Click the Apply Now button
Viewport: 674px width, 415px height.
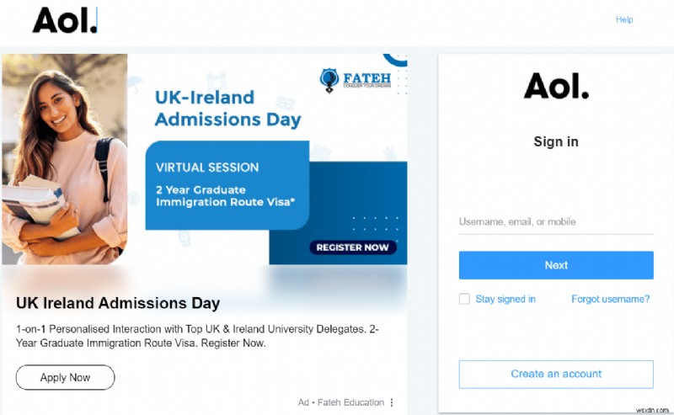[x=65, y=377]
